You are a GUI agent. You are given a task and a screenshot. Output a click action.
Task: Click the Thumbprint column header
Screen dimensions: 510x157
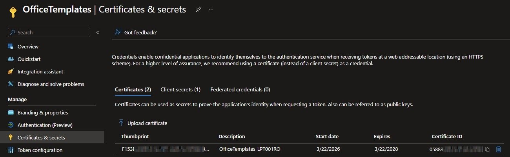pyautogui.click(x=135, y=136)
